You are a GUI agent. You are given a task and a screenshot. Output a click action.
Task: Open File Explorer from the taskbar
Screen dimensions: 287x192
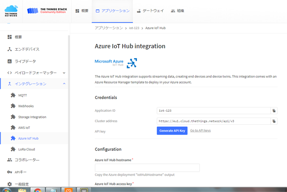pos(22,190)
